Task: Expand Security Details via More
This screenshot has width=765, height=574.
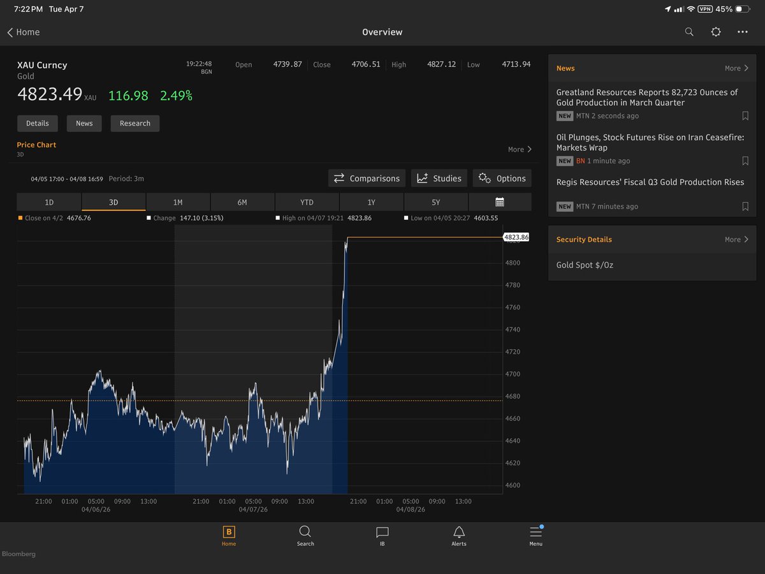Action: [x=736, y=240]
